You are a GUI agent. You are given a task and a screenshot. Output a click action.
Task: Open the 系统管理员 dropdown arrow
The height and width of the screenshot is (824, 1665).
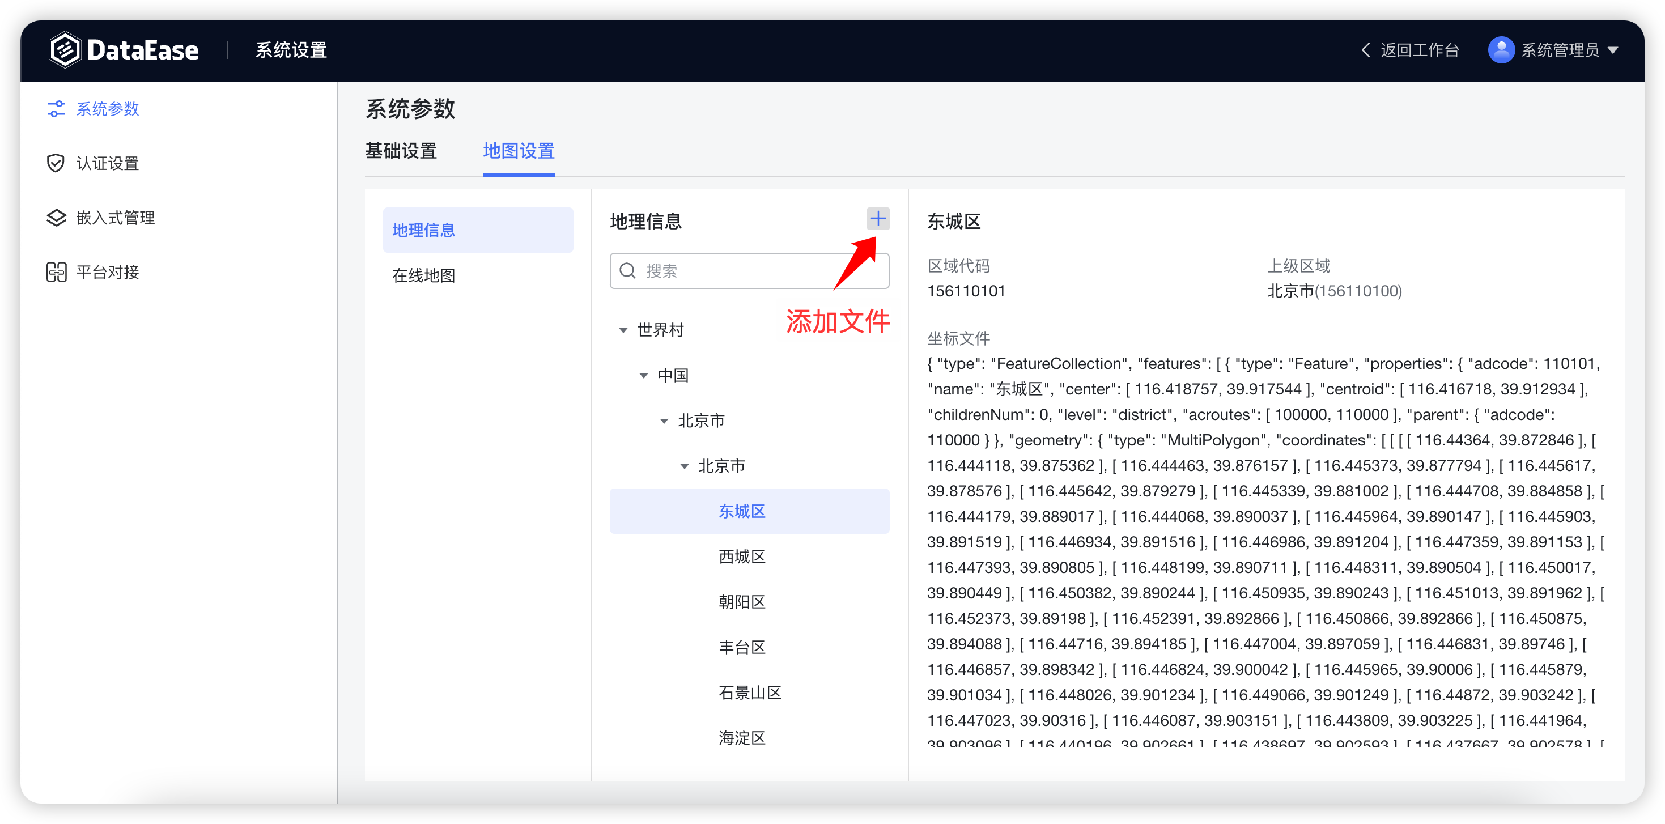pyautogui.click(x=1613, y=50)
